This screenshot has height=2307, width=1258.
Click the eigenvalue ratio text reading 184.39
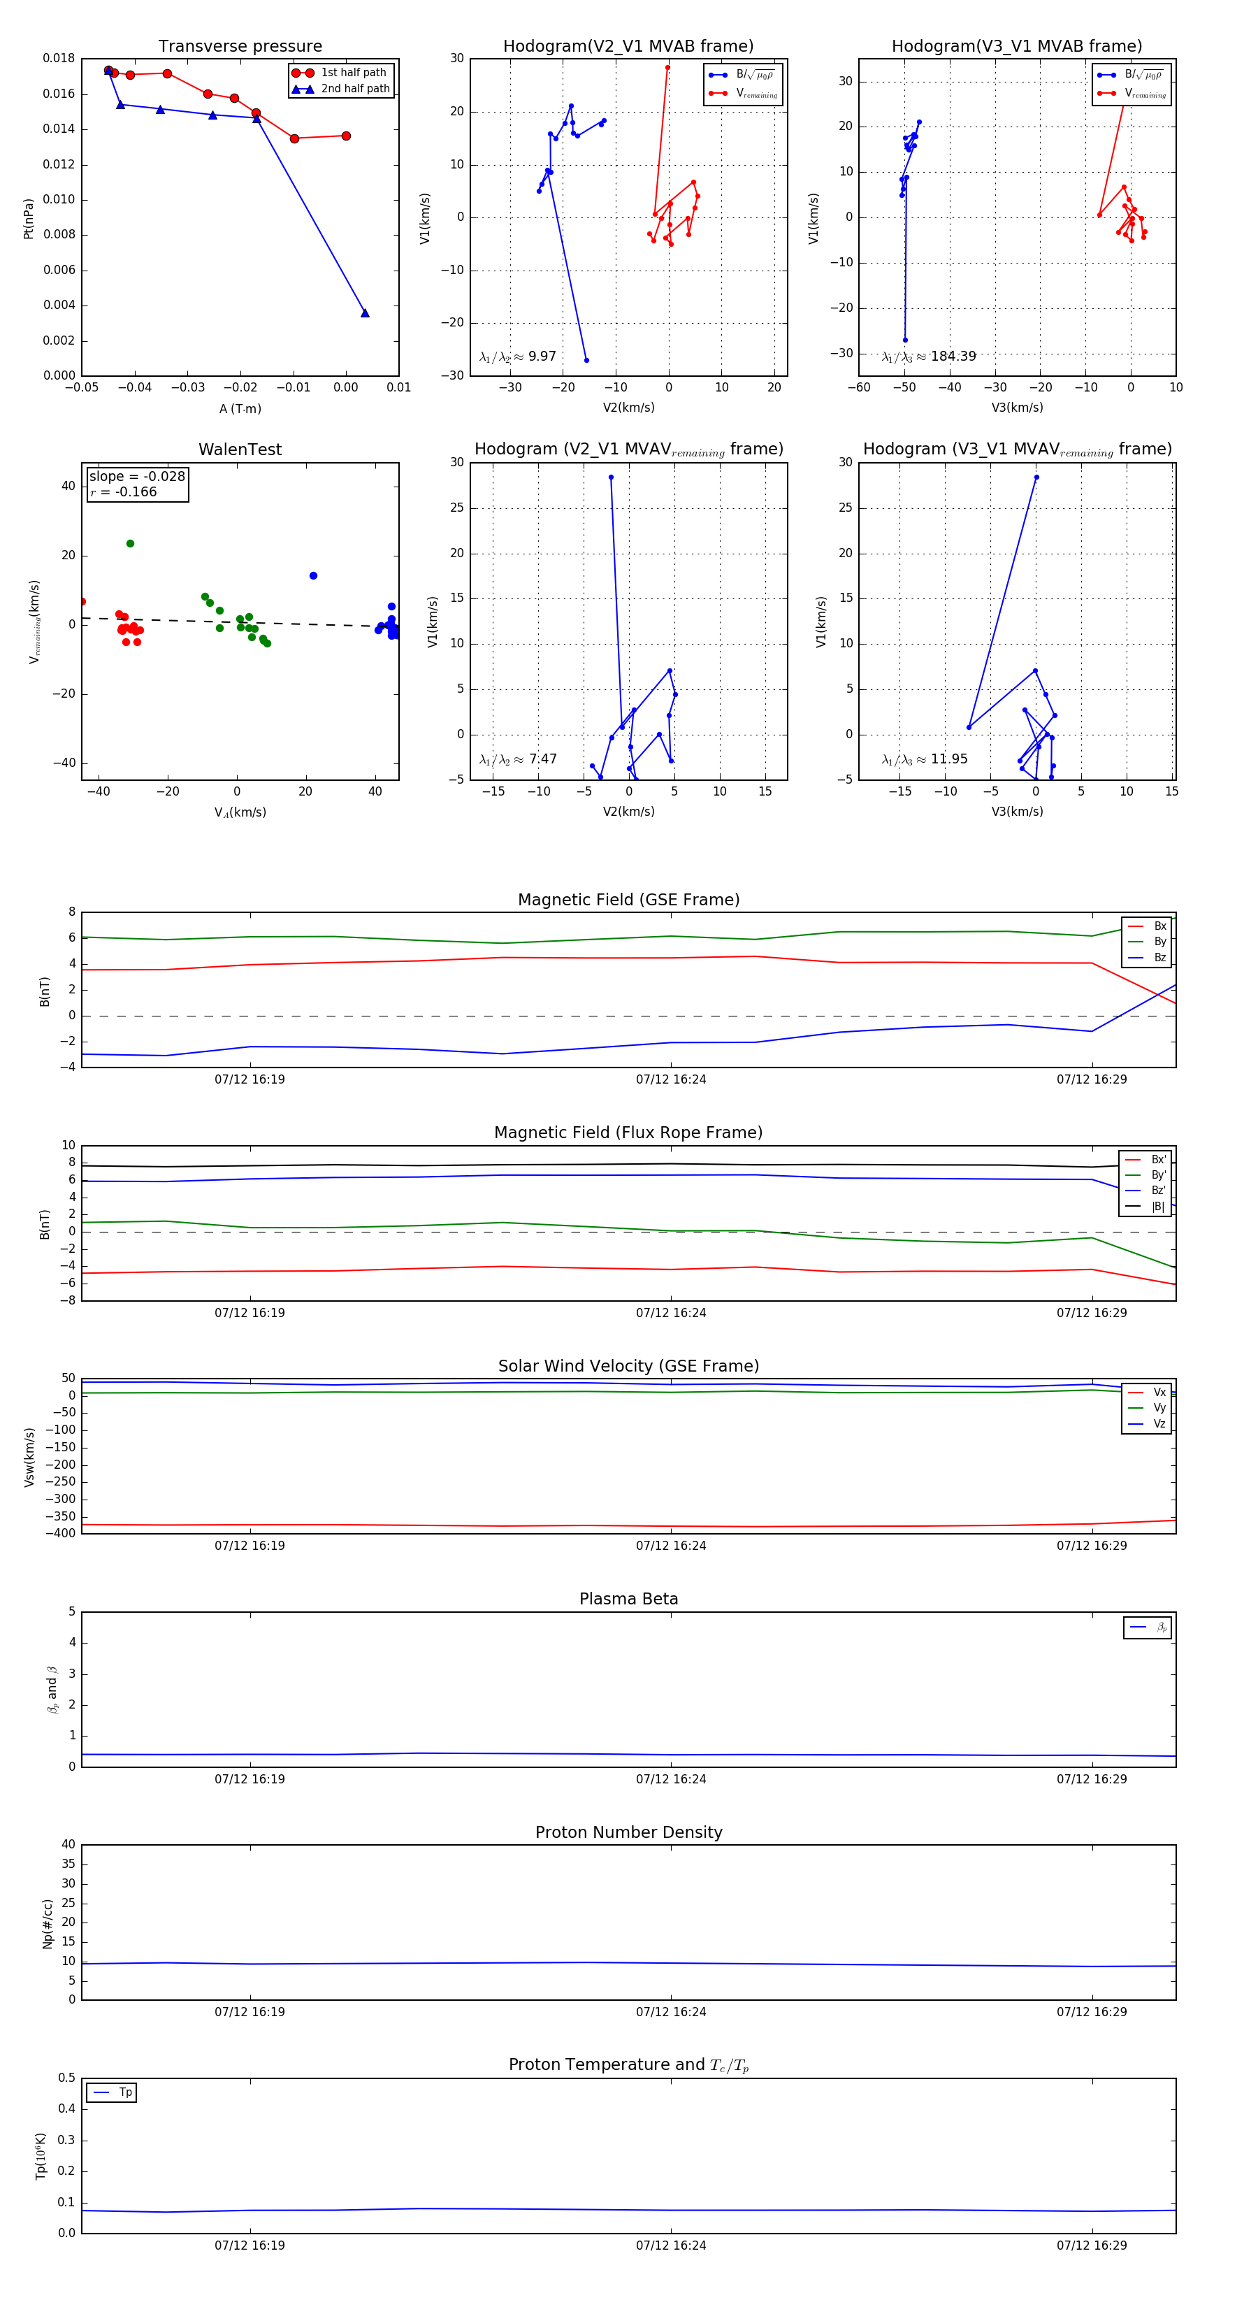(x=929, y=357)
